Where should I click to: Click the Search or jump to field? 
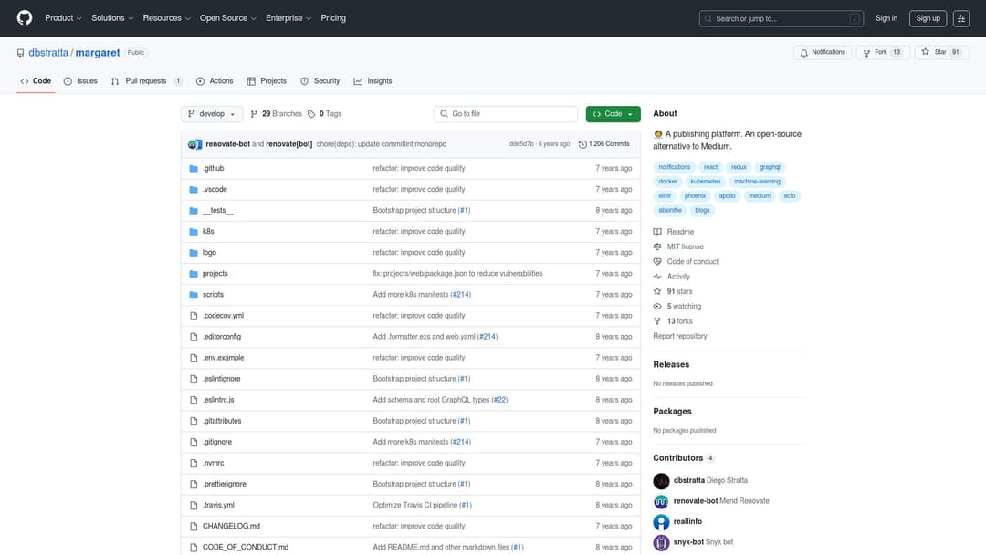coord(781,18)
